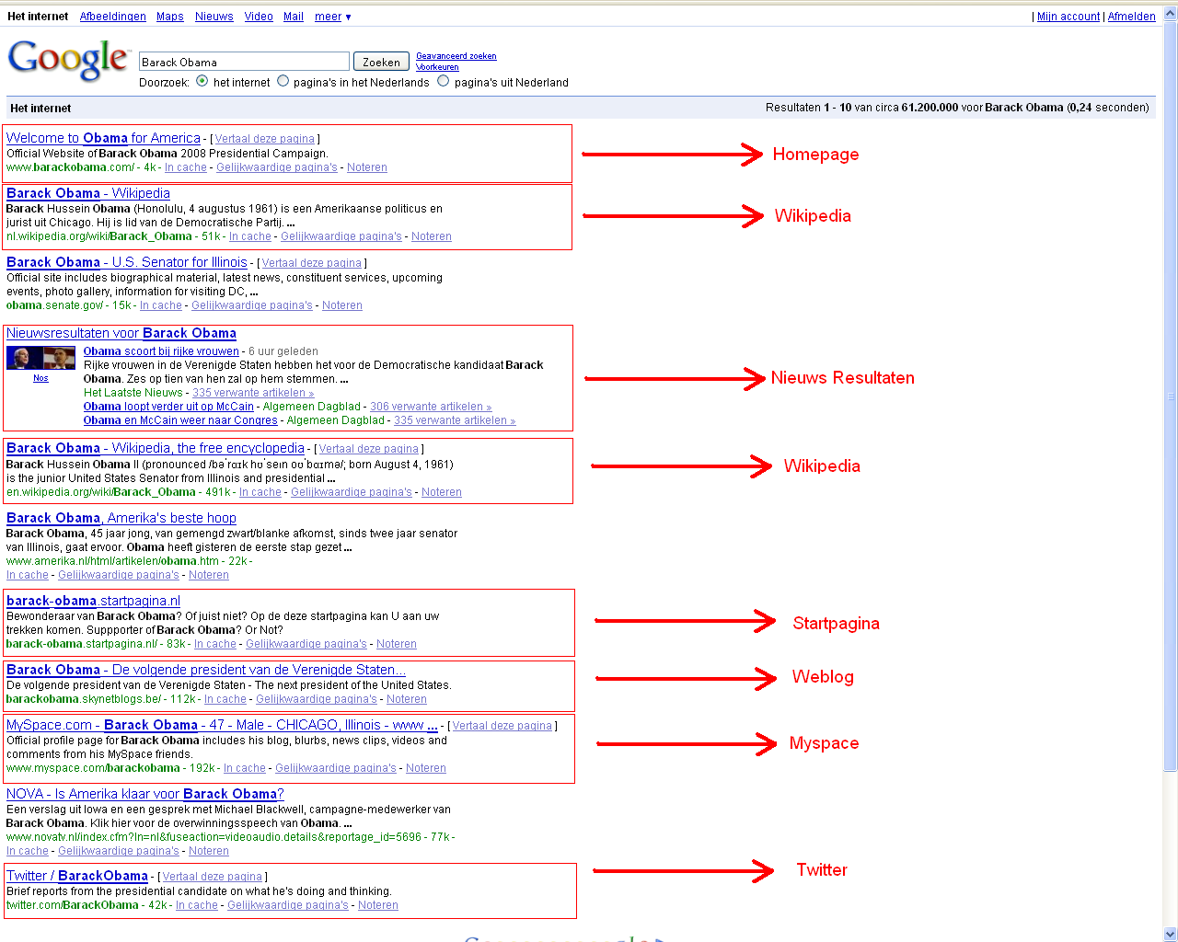Viewport: 1178px width, 942px height.
Task: Click '306 verwante artikelen' link
Action: (431, 407)
